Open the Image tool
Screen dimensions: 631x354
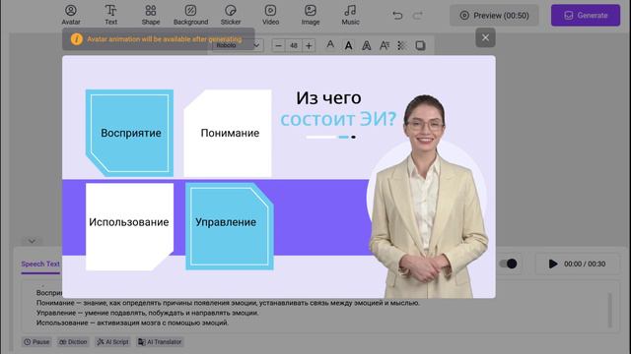(311, 15)
